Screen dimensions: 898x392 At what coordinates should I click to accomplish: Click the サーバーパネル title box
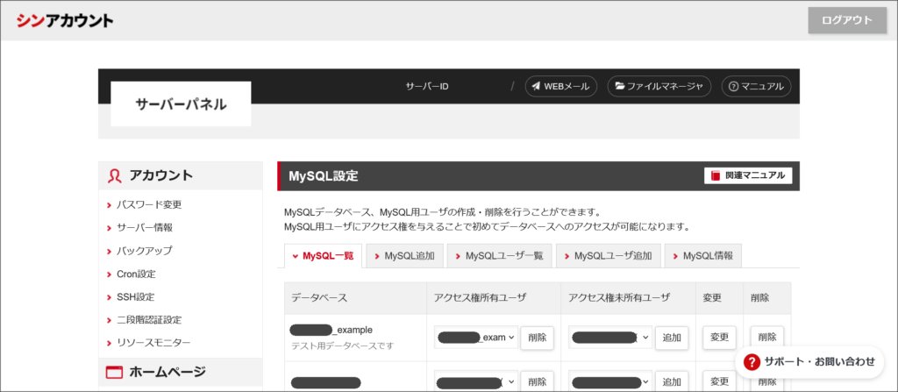(x=181, y=103)
